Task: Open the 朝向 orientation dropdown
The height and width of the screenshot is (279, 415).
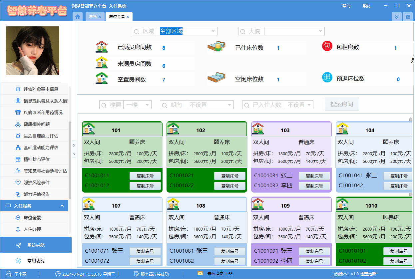Action: 229,105
